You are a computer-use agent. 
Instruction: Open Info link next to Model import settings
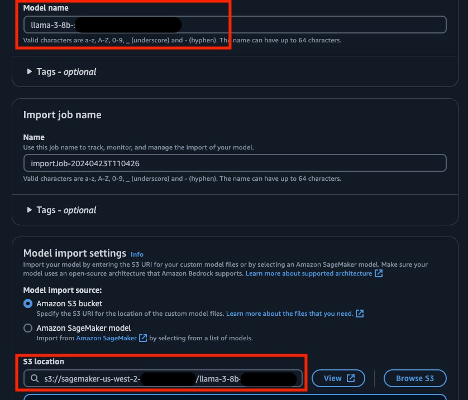click(137, 254)
